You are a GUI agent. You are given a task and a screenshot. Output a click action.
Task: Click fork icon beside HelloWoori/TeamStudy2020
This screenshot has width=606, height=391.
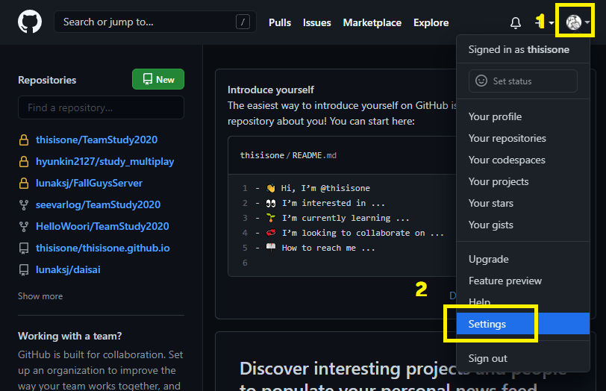pos(24,226)
